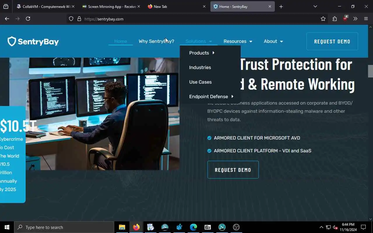This screenshot has height=233, width=373.
Task: Expand the About dropdown menu
Action: [273, 41]
